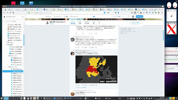The height and width of the screenshot is (100, 178).
Task: Open the ホーム navigation item
Action: [x=48, y=17]
